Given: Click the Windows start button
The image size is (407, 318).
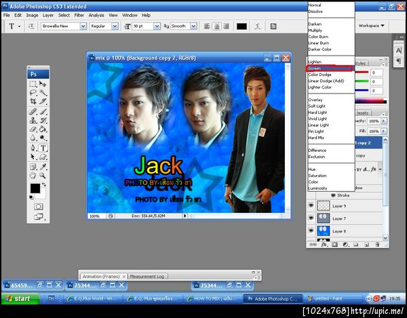Looking at the screenshot, I should tap(20, 298).
